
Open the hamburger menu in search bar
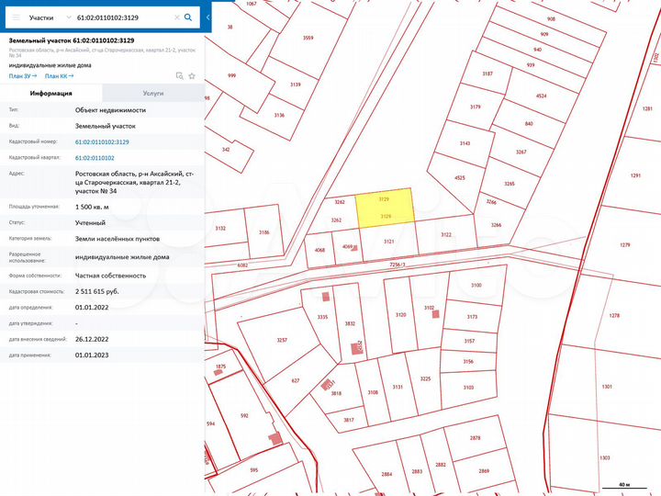(x=16, y=17)
